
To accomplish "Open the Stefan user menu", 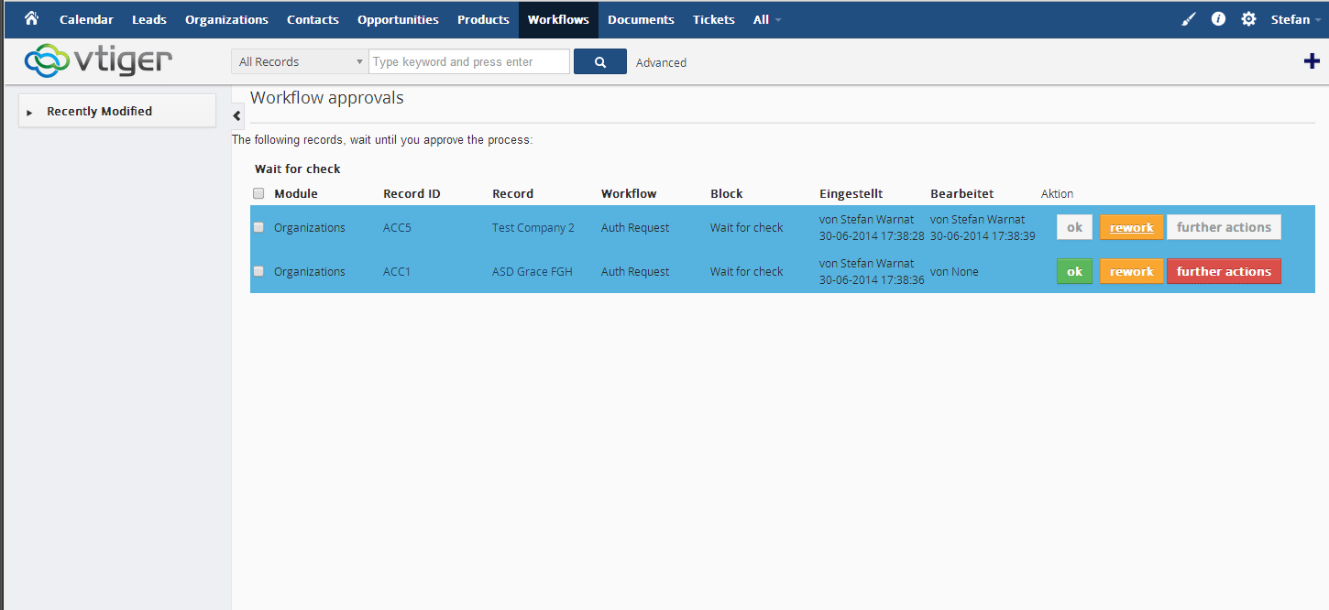I will [1294, 19].
